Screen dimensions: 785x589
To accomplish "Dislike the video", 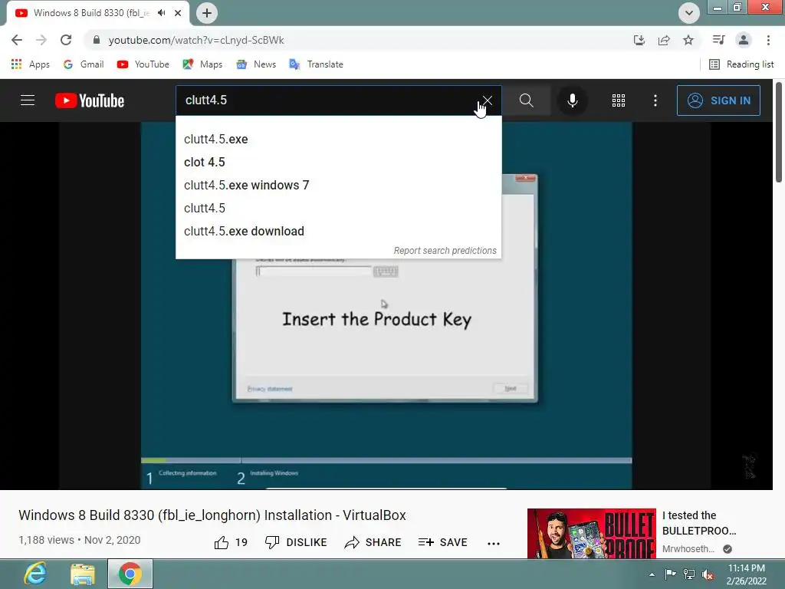I will pos(296,542).
